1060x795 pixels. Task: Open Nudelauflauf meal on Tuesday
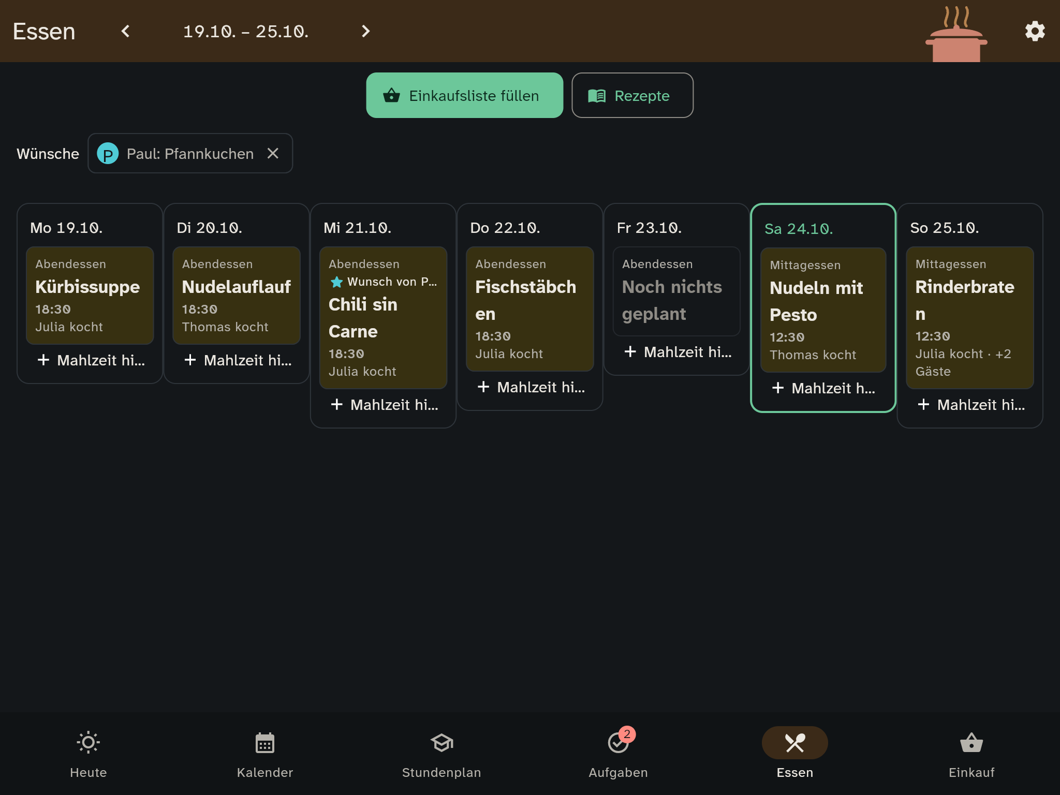237,295
